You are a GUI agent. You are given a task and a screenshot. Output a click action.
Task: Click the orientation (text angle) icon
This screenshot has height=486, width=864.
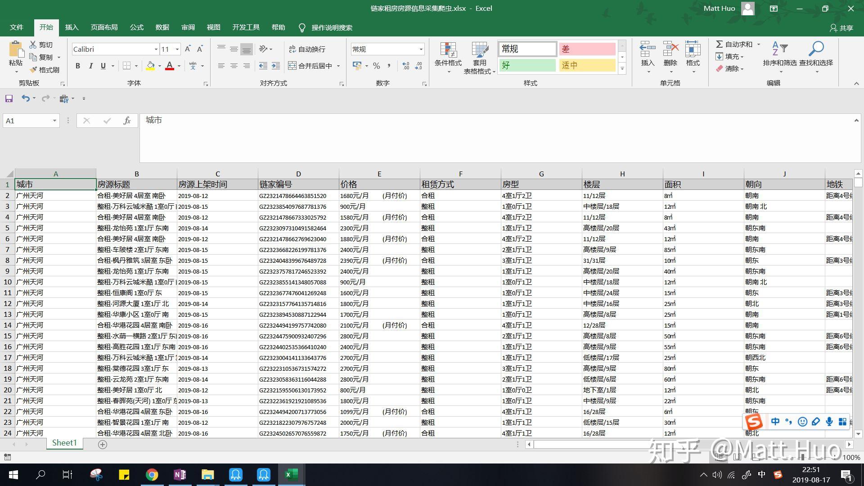tap(264, 49)
